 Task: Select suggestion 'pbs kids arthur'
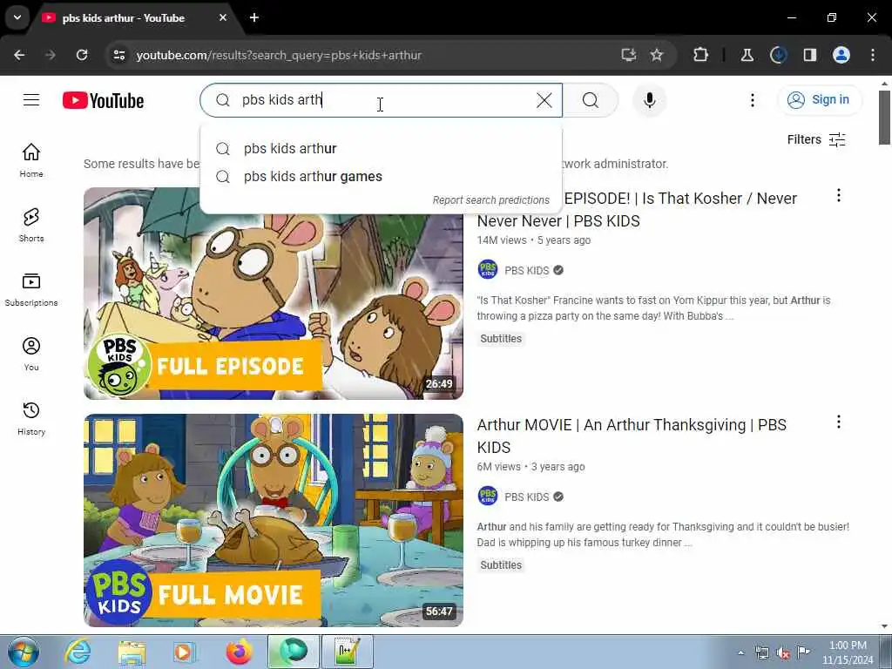point(382,148)
